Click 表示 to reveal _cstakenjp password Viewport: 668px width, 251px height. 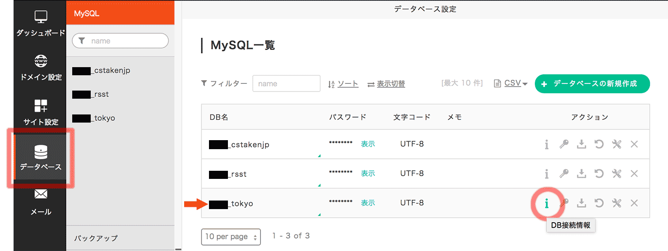(x=368, y=144)
